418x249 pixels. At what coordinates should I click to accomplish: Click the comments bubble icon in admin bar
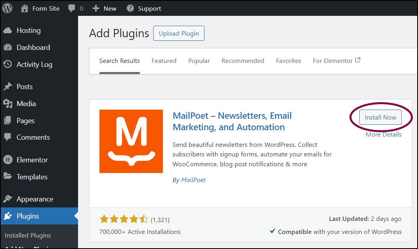pos(71,9)
